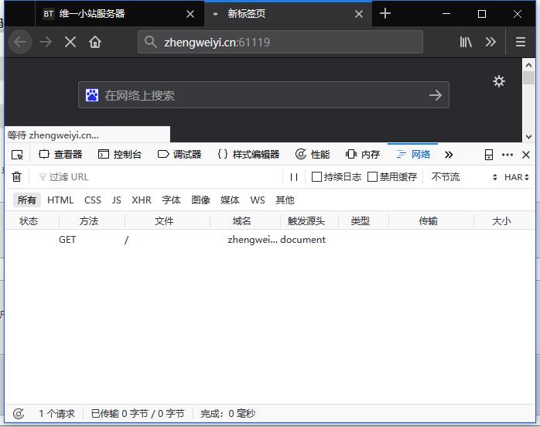This screenshot has height=427, width=540.
Task: Filter requests by XHR
Action: pyautogui.click(x=142, y=200)
